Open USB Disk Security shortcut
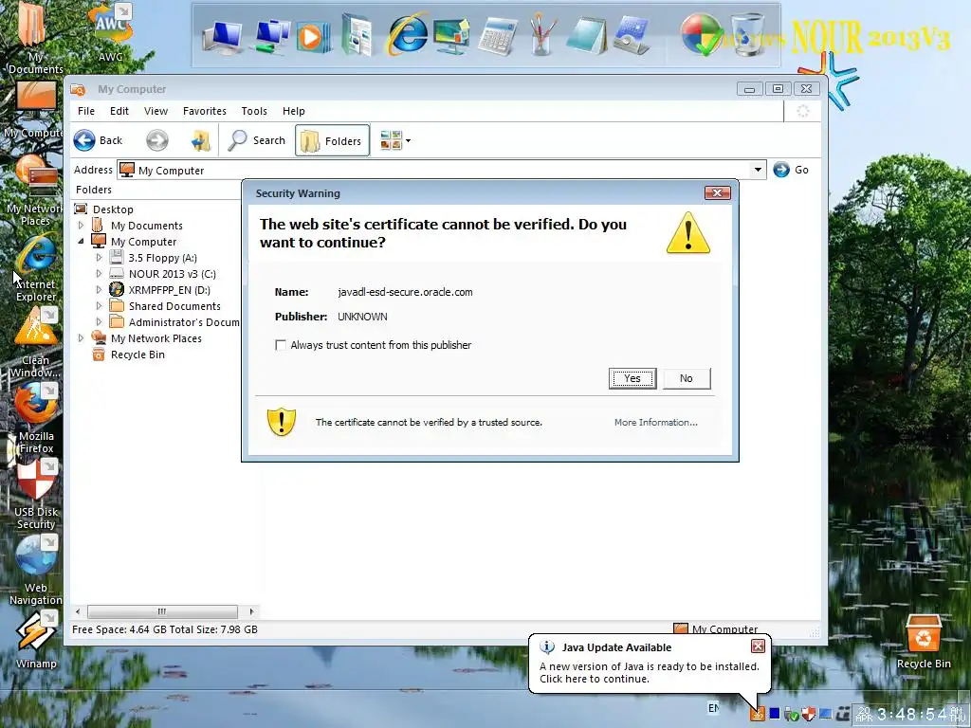 36,494
